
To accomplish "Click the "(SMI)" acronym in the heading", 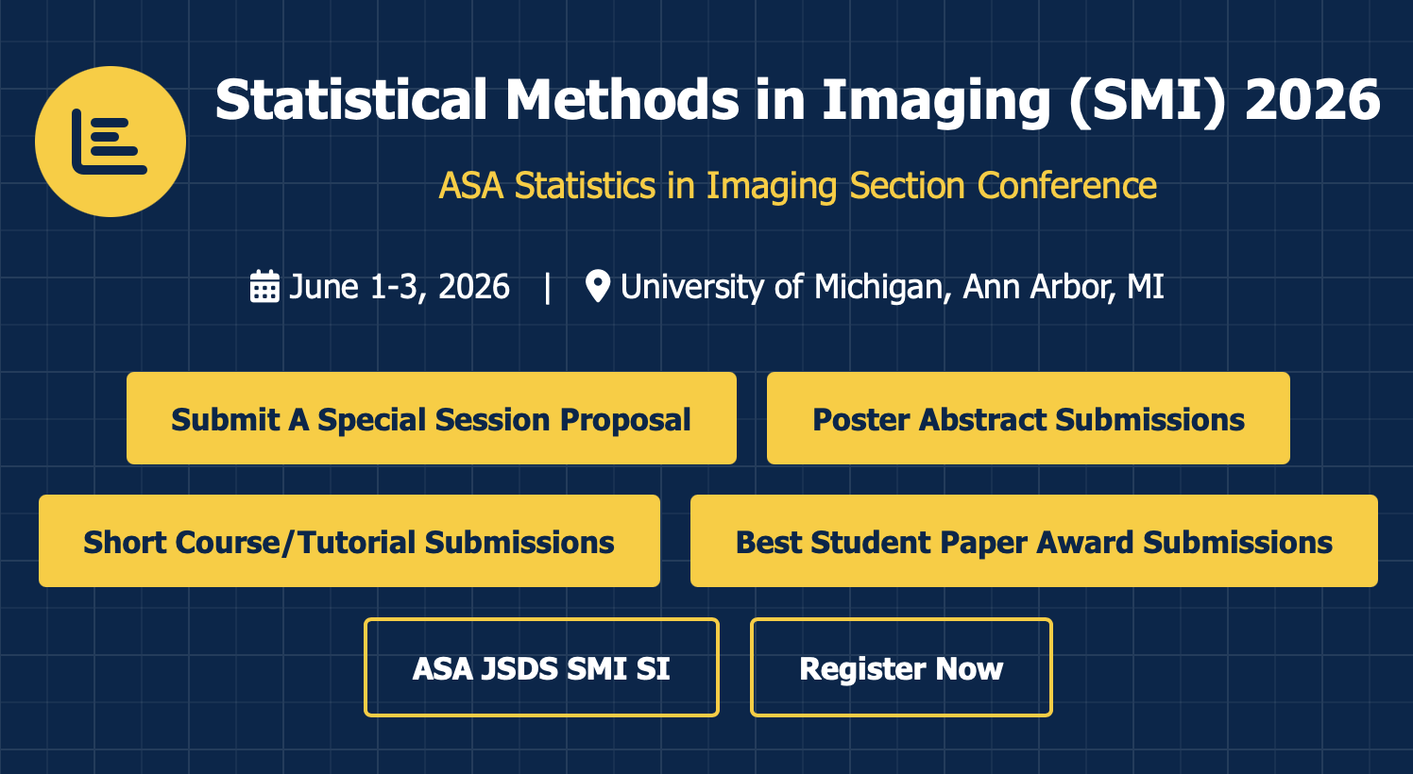I will point(1148,100).
